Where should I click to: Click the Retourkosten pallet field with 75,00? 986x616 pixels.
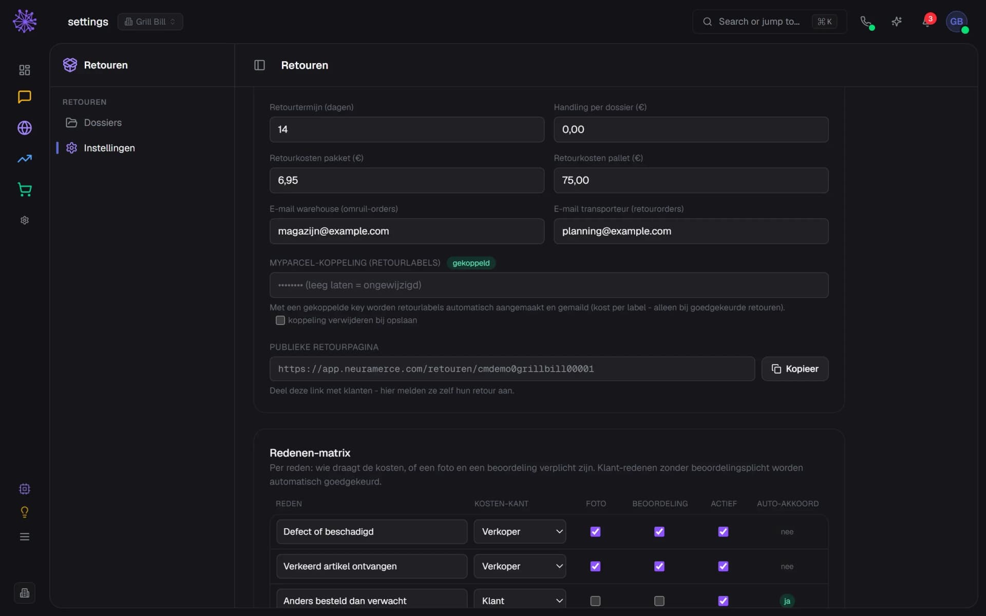pyautogui.click(x=691, y=180)
